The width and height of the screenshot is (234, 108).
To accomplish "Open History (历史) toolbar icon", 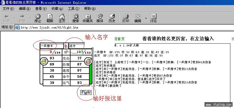I will point(112,16).
